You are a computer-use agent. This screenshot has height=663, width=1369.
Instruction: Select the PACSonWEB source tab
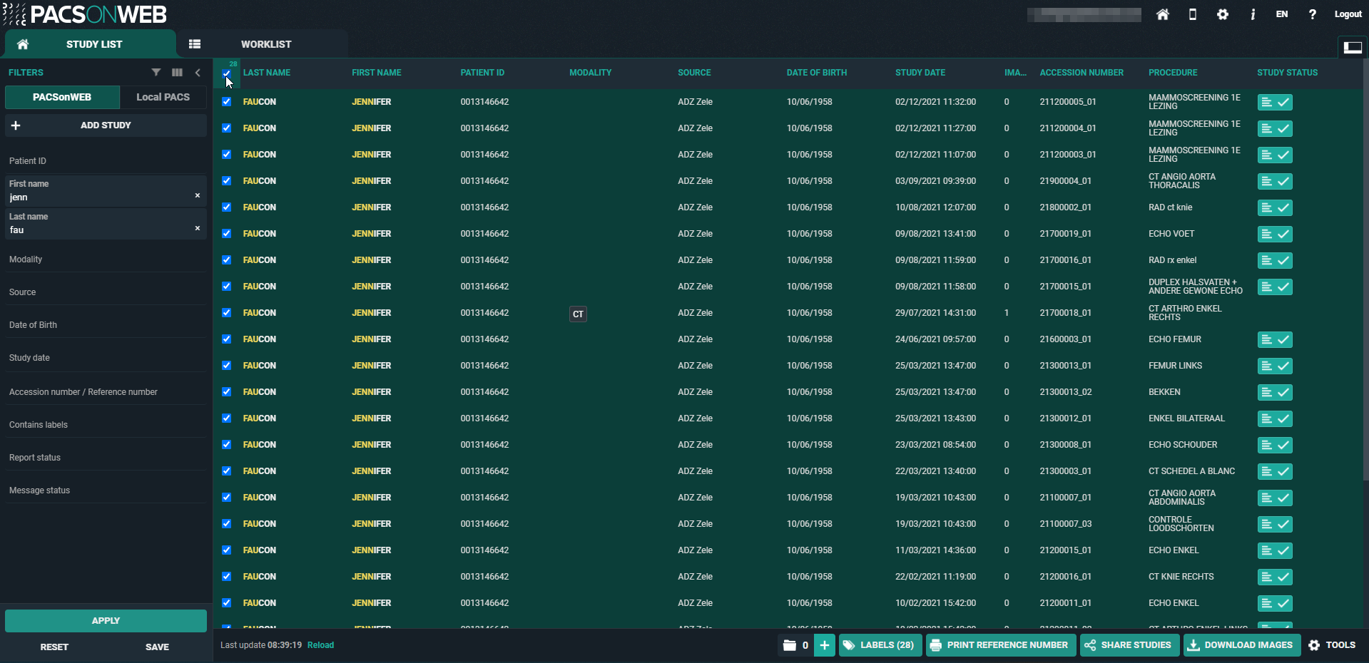coord(62,97)
